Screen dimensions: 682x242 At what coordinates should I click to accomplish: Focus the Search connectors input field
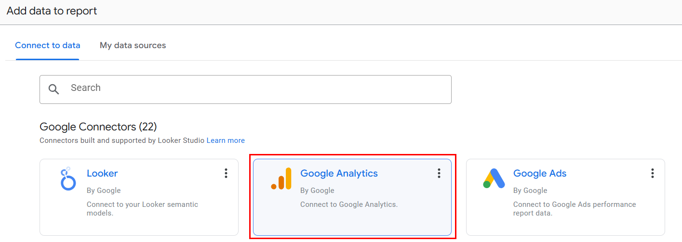point(245,89)
